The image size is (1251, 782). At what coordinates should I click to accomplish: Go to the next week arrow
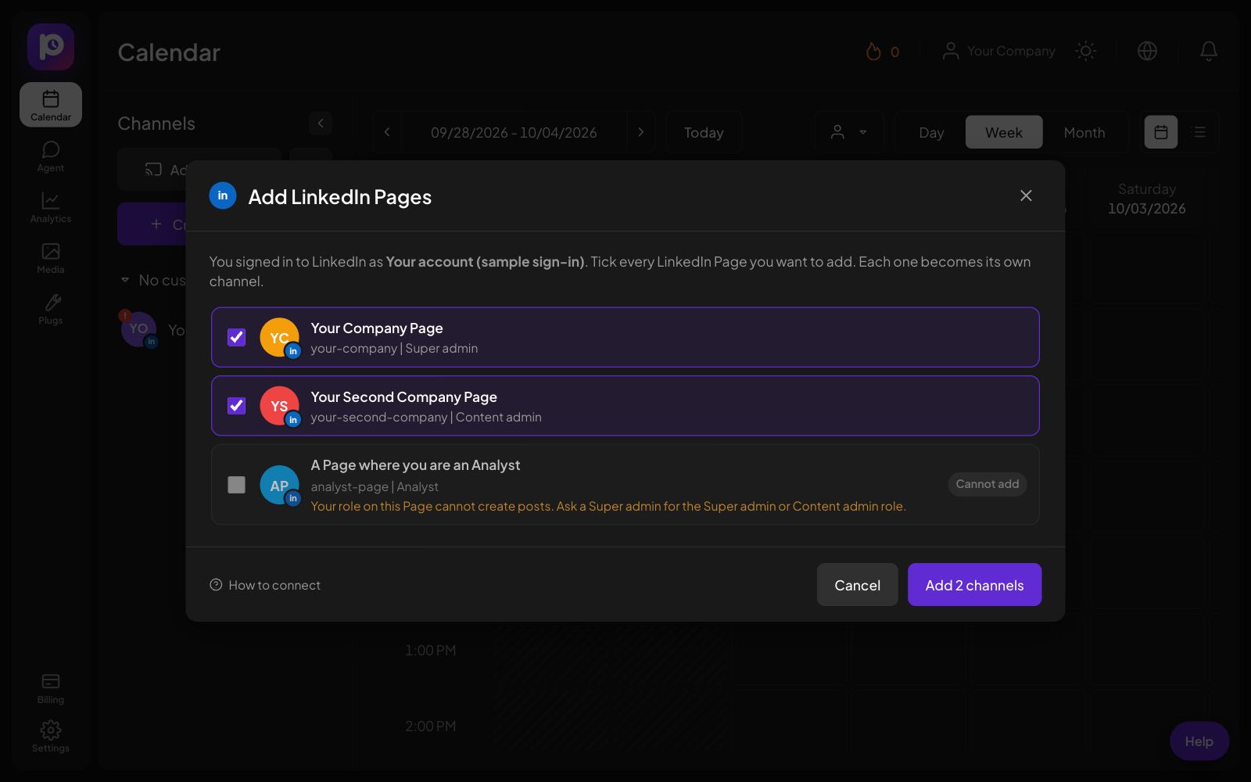641,132
